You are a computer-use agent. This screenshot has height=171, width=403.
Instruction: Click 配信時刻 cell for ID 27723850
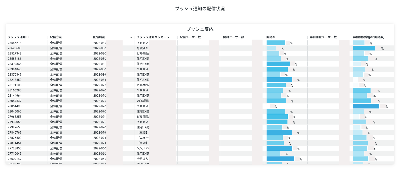pos(99,148)
